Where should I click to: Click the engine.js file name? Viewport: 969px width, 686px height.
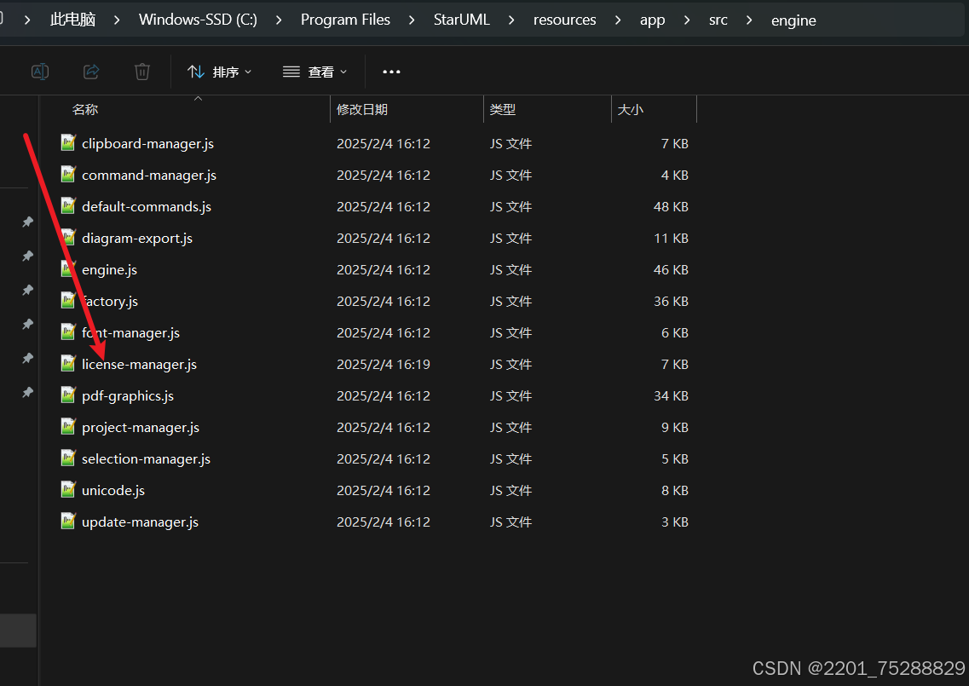pos(109,269)
